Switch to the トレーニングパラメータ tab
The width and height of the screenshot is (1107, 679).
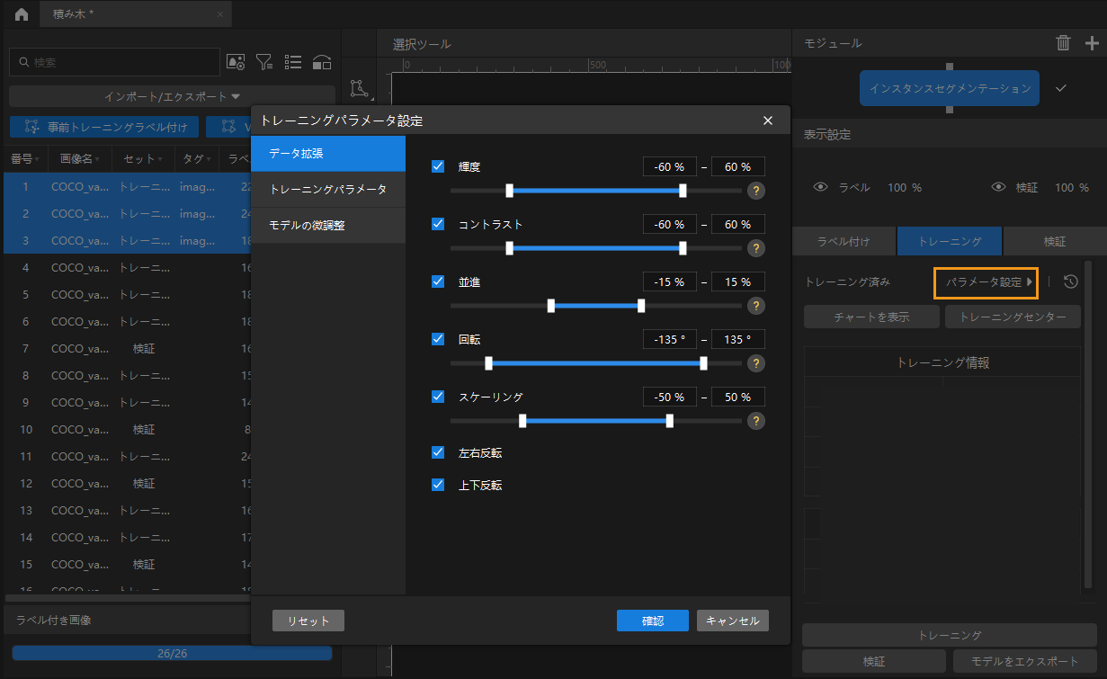click(x=328, y=190)
